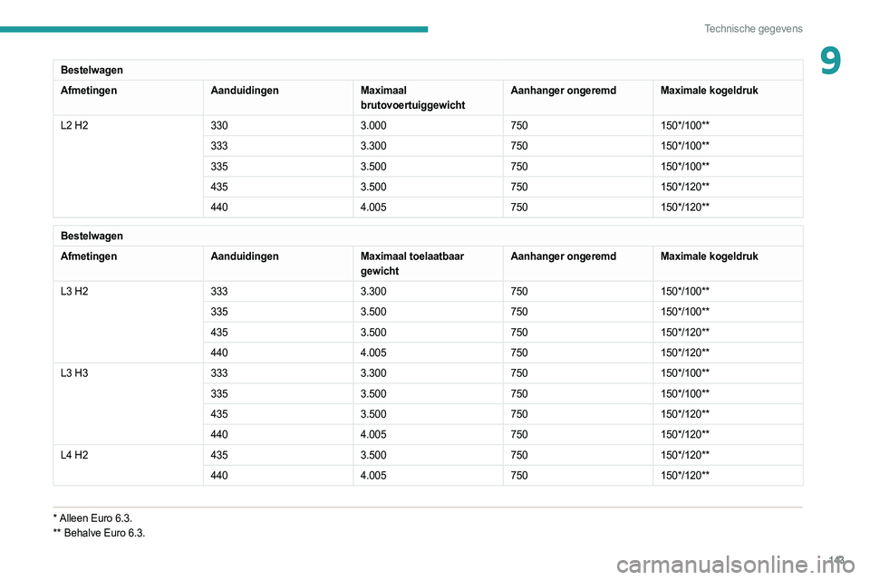
Task: Click '333' in the L3 H2 group
Action: (x=219, y=292)
